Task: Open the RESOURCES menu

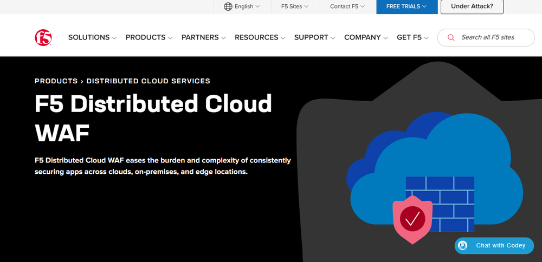Action: pyautogui.click(x=260, y=37)
